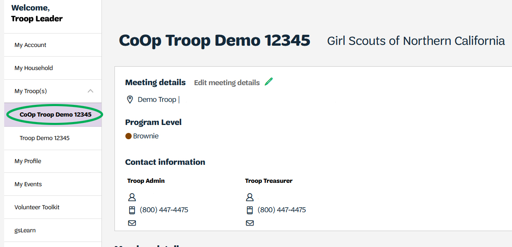Click the green pencil edit icon
This screenshot has width=512, height=247.
(x=269, y=82)
